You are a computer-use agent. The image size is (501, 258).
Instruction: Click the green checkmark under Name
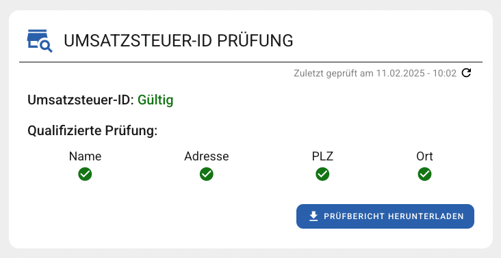85,174
